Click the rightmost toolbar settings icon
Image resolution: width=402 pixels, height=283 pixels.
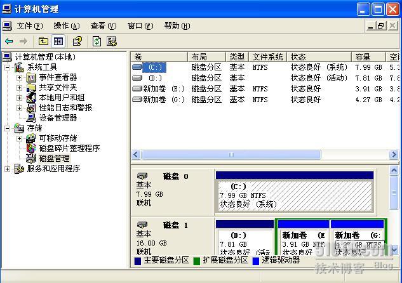tap(112, 41)
